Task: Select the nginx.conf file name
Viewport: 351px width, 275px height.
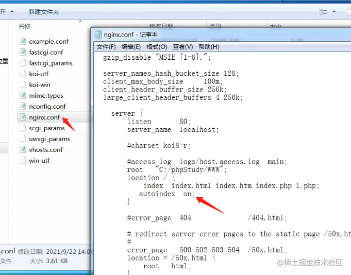Action: [x=44, y=117]
